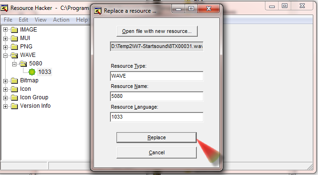Click Open file with new resource button
318x175 pixels.
tap(157, 31)
